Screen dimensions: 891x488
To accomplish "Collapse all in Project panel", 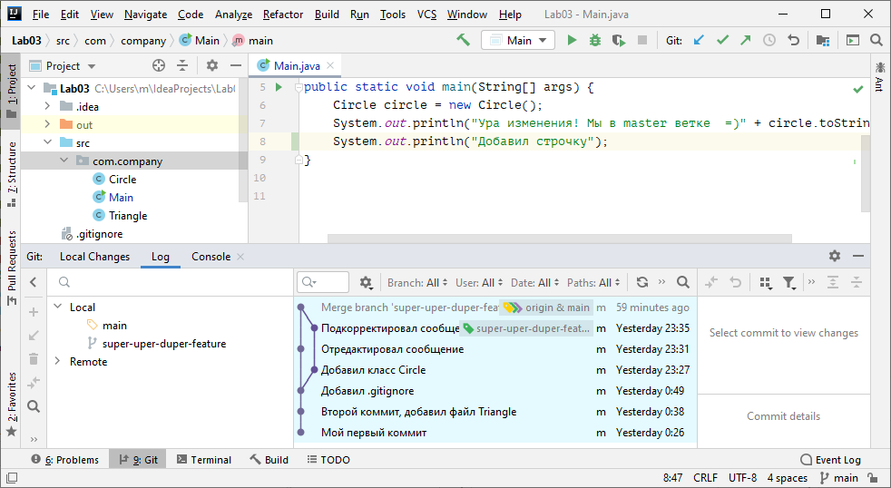I will (181, 66).
